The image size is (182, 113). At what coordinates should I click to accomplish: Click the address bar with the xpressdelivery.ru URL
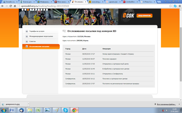click(x=93, y=6)
